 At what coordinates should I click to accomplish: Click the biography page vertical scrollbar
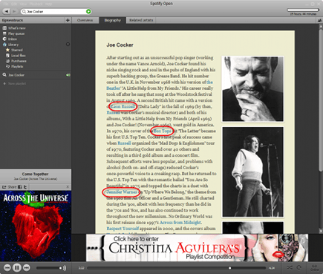point(321,100)
